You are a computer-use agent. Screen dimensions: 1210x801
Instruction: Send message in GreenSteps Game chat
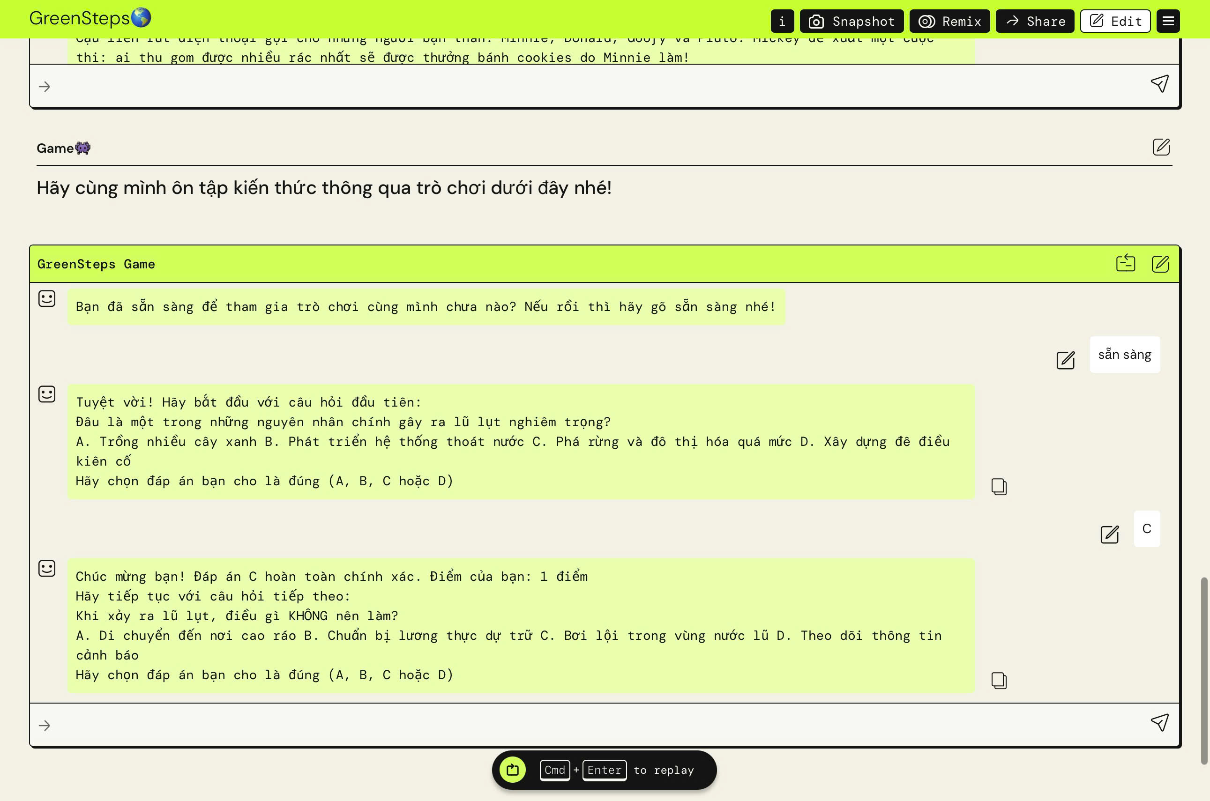pyautogui.click(x=1159, y=722)
